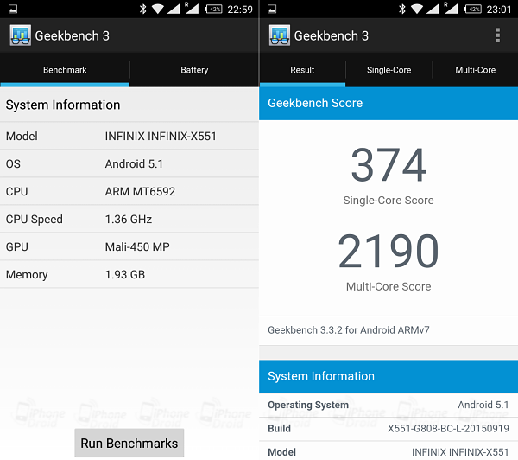This screenshot has height=460, width=518.
Task: Select CPU value ARM MT6592
Action: 140,192
